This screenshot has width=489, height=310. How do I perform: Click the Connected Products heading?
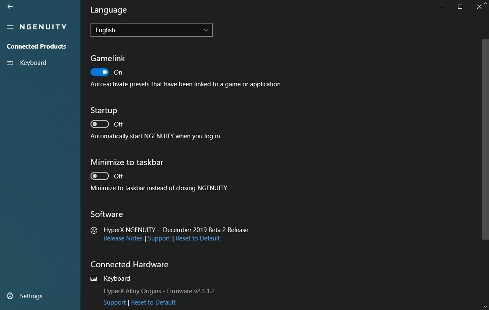(x=36, y=46)
